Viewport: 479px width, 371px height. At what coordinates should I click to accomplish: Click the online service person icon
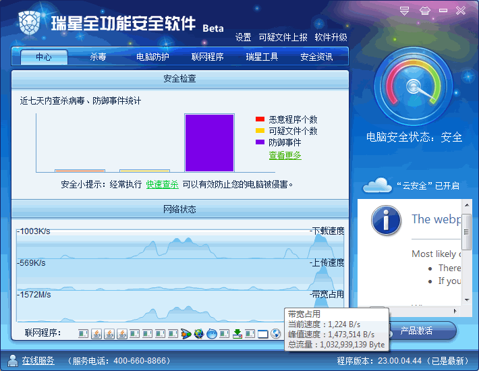pos(13,361)
